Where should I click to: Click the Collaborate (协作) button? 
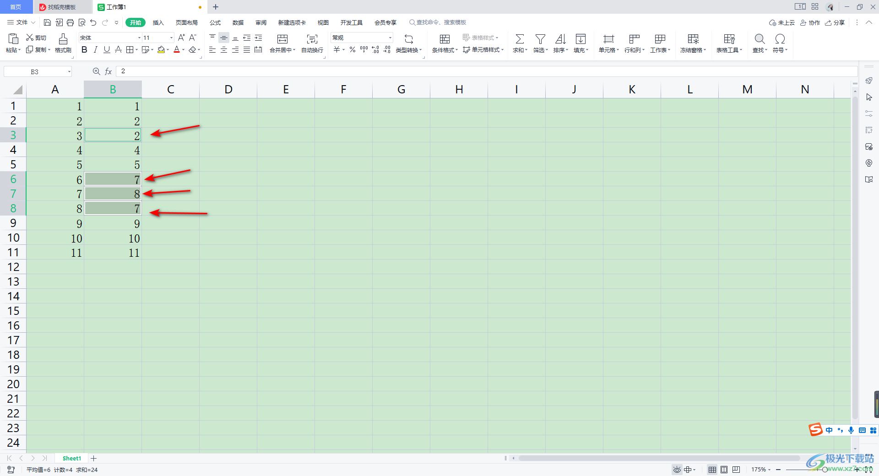pyautogui.click(x=810, y=22)
